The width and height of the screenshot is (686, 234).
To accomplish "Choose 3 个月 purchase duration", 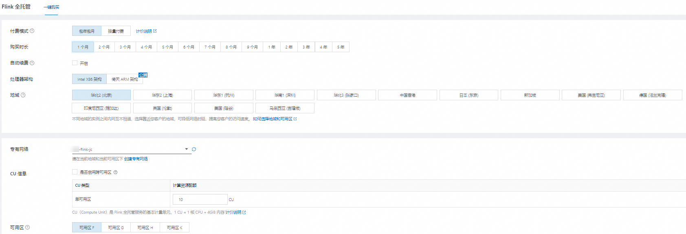I will 125,47.
